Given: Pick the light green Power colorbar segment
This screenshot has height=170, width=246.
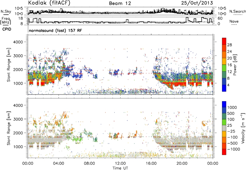Looking at the screenshot, I should [x=224, y=68].
